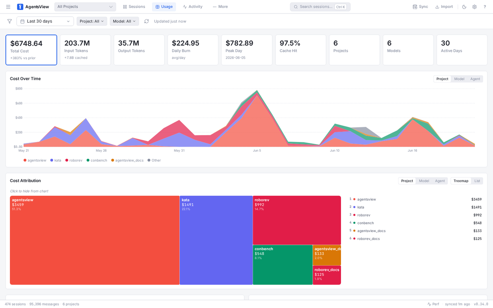
Task: Click kata row in ranking list
Action: pyautogui.click(x=415, y=207)
